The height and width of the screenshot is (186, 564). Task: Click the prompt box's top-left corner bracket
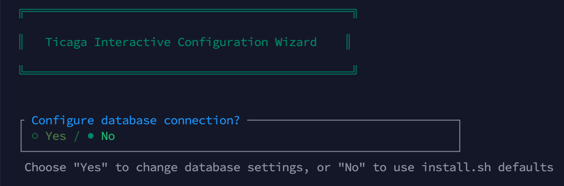[22, 120]
